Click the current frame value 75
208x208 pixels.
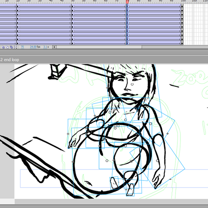coord(22,47)
